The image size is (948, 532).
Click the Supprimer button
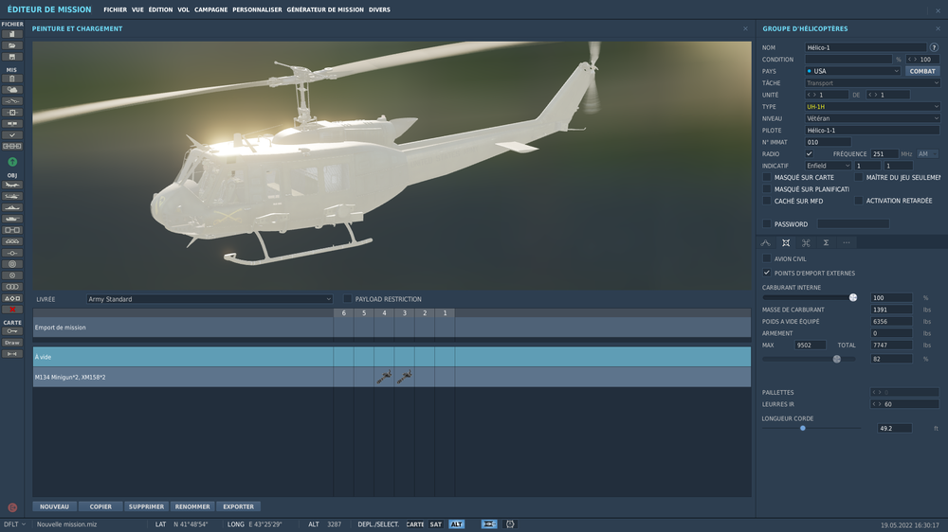tap(146, 506)
